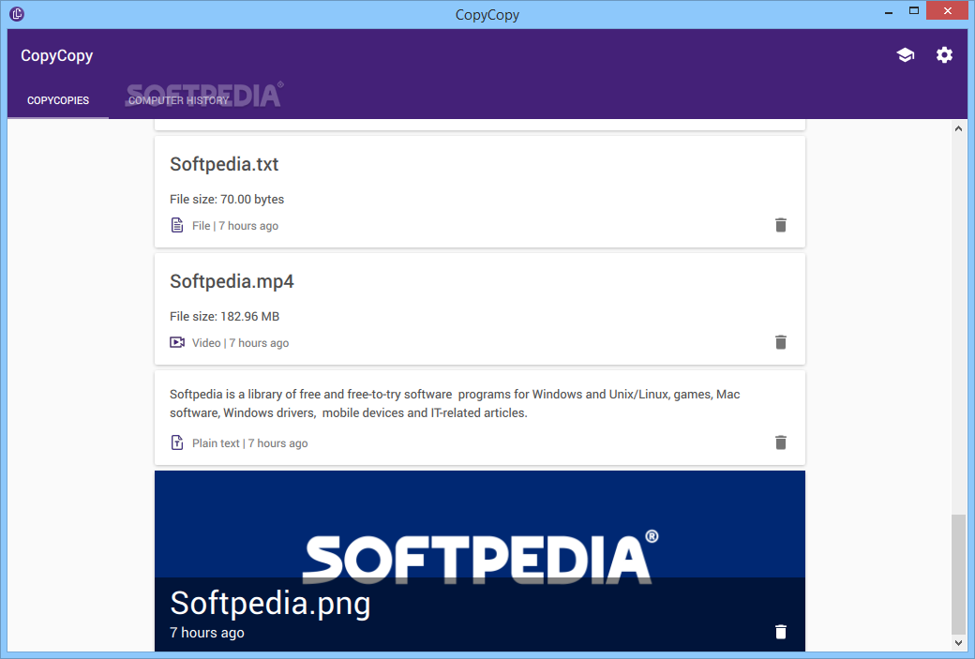Image resolution: width=975 pixels, height=659 pixels.
Task: Click the CopyCopy app icon in title bar
Action: 17,14
